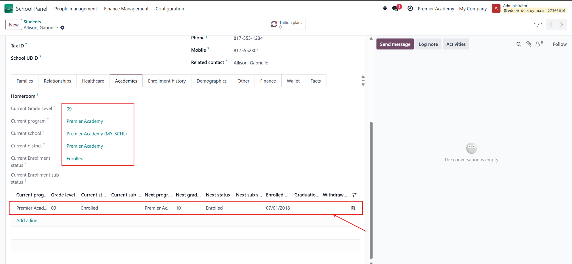
Task: Open the debug bug icon menu
Action: coord(385,9)
